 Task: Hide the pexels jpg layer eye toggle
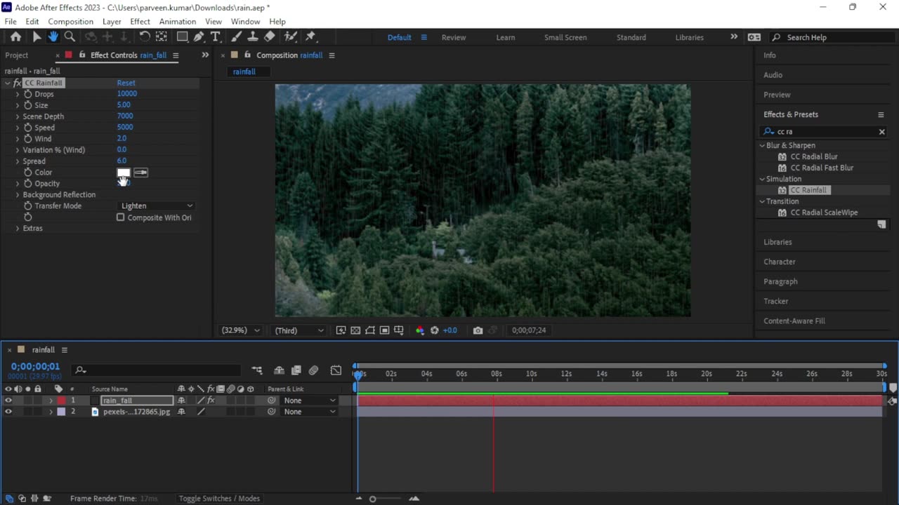(x=8, y=412)
